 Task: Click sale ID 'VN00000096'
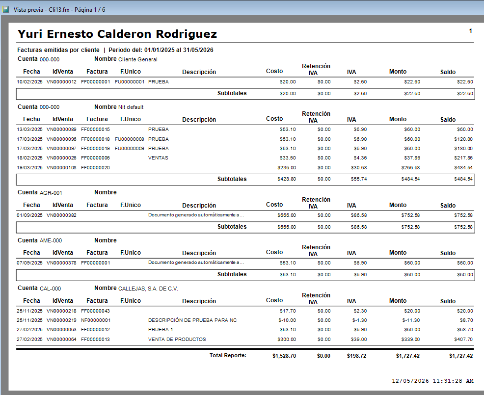61,139
